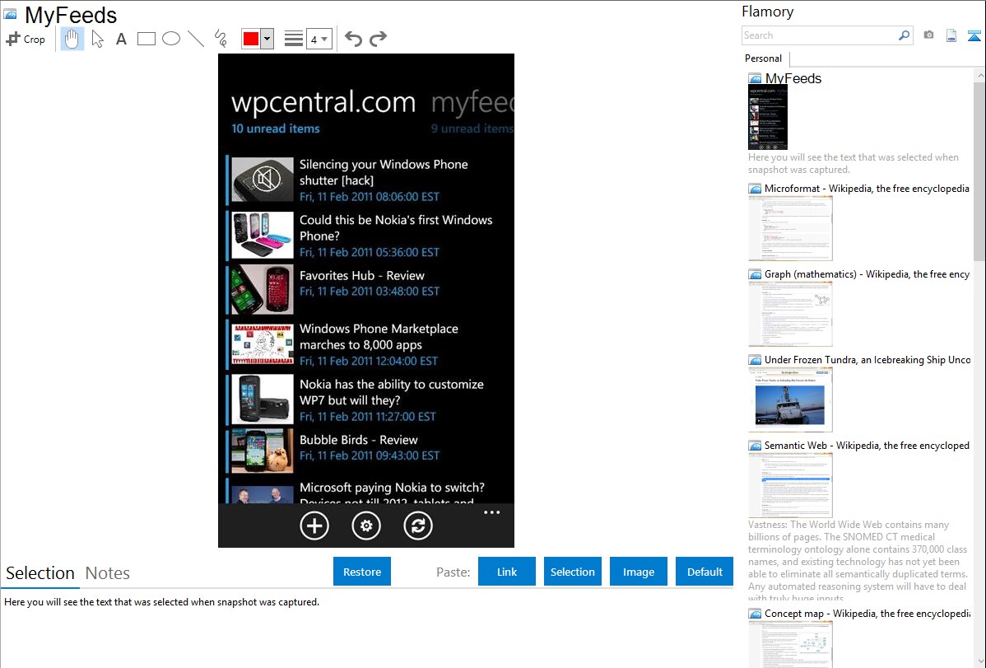Click the red color swatch

(x=251, y=39)
